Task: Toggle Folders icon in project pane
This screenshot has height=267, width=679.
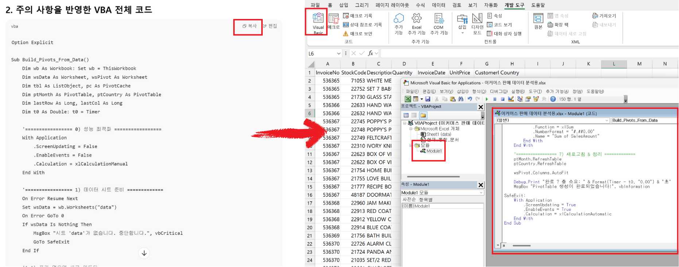Action: [x=423, y=115]
